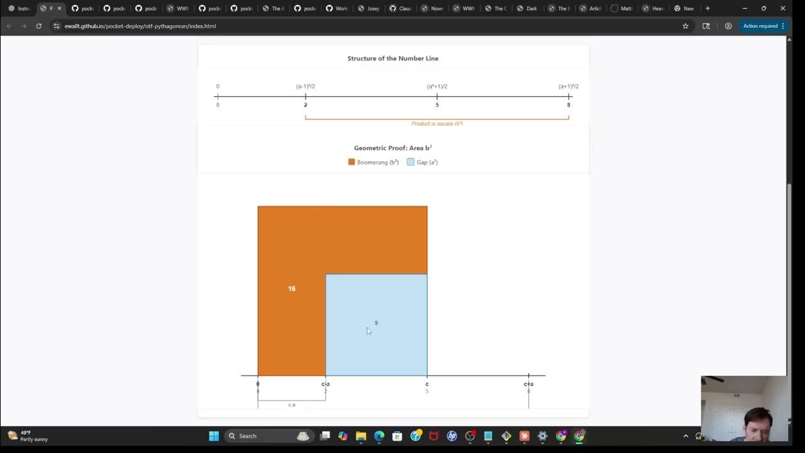The image size is (805, 453).
Task: Open the Chrome three-dot menu
Action: [782, 26]
